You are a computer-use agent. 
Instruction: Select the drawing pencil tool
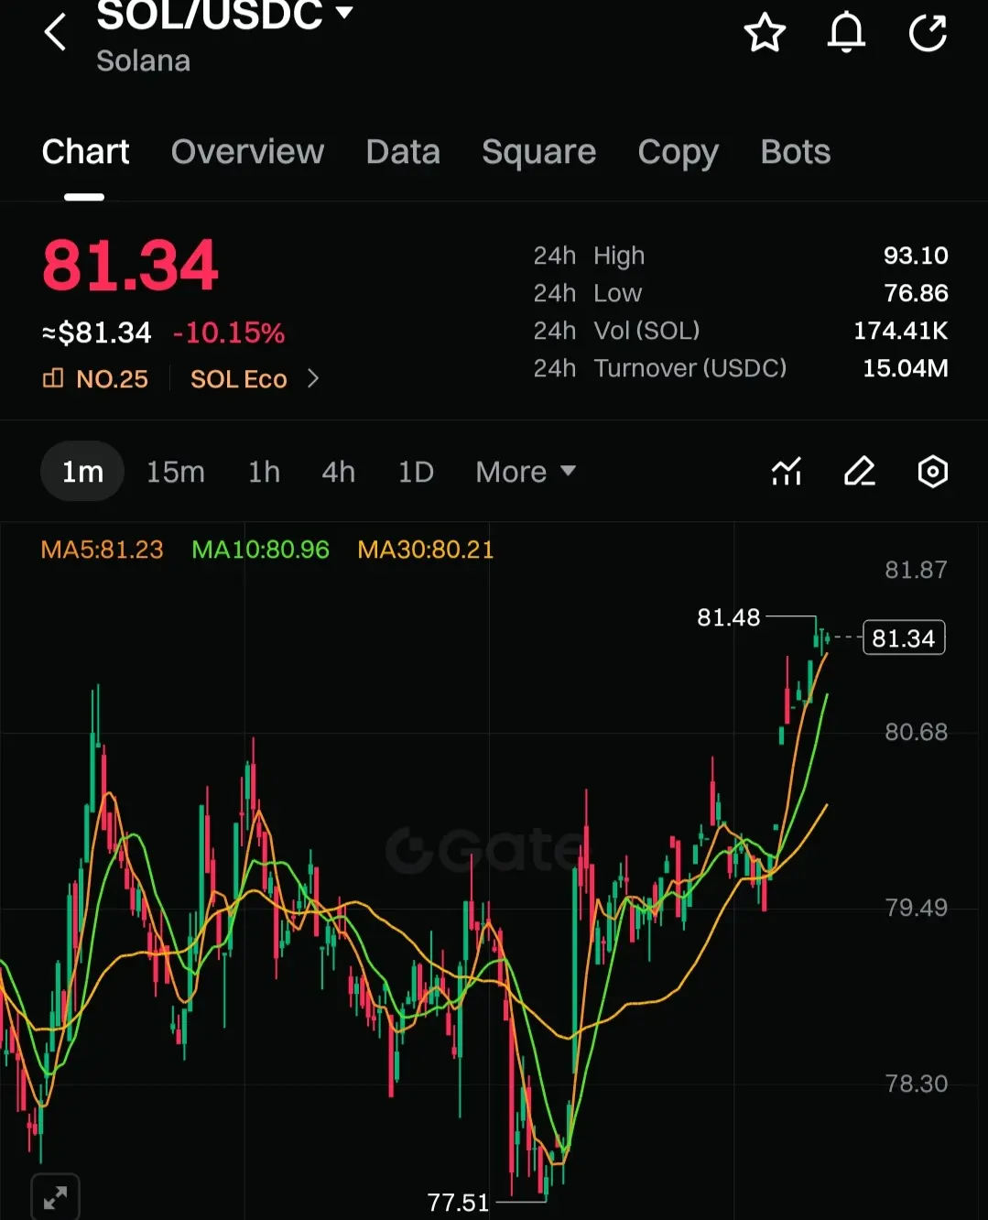[x=860, y=472]
